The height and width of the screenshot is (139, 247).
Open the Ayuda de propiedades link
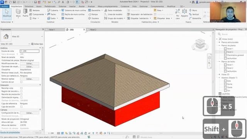pos(10,132)
